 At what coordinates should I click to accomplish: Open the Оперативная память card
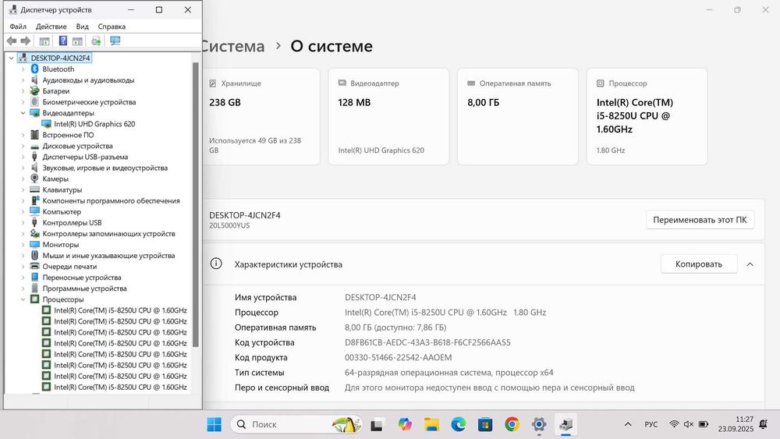[x=518, y=117]
